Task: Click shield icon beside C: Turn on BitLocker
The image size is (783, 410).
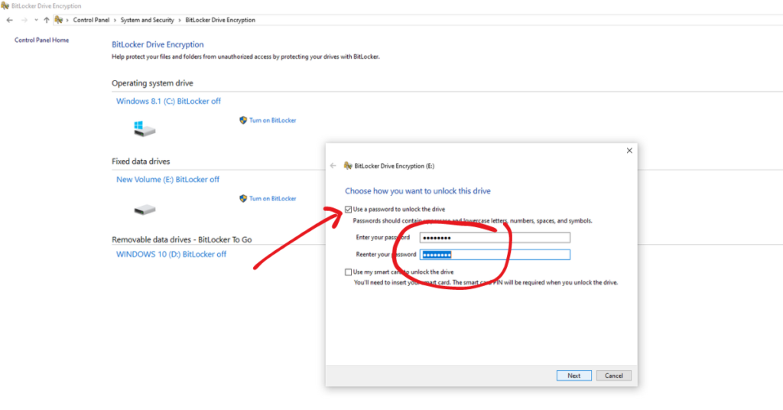Action: [243, 120]
